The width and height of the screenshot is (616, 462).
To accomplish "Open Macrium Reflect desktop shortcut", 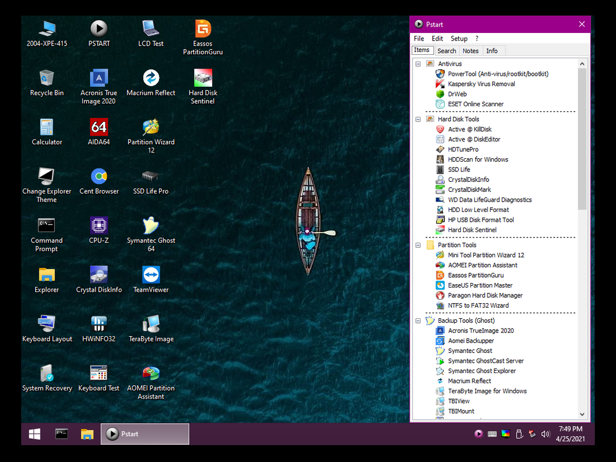I will [x=151, y=83].
